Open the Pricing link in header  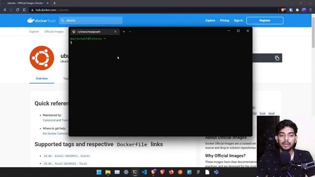(224, 21)
